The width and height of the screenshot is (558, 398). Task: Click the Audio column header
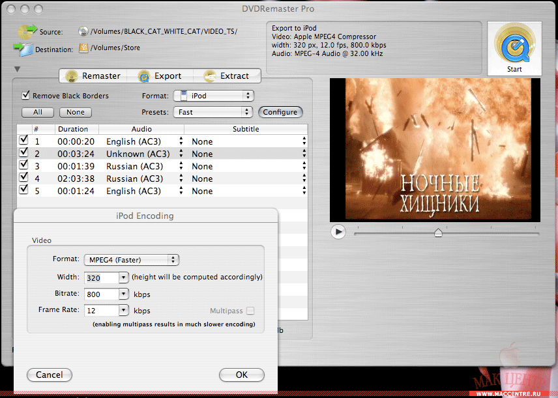click(141, 129)
